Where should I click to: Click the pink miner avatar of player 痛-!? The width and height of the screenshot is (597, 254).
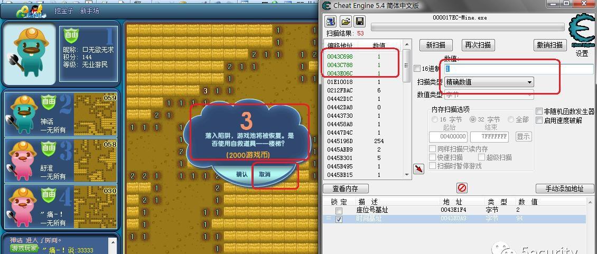[22, 206]
